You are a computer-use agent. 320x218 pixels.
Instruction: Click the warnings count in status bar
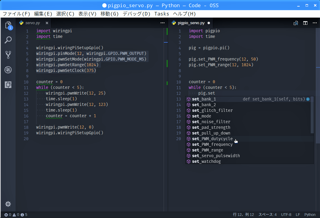coord(16,215)
